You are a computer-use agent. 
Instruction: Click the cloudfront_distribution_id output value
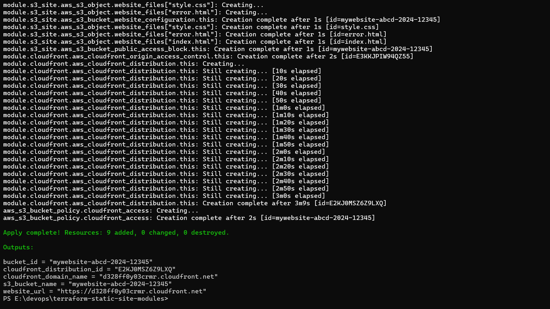pos(145,269)
